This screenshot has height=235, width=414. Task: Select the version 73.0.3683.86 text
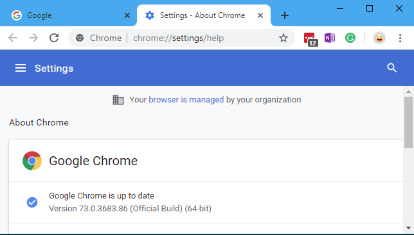pos(130,209)
